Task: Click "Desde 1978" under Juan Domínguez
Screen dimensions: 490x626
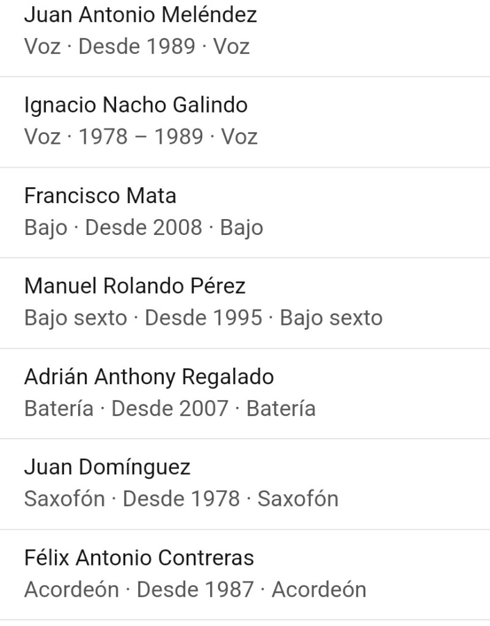Action: pos(181,498)
